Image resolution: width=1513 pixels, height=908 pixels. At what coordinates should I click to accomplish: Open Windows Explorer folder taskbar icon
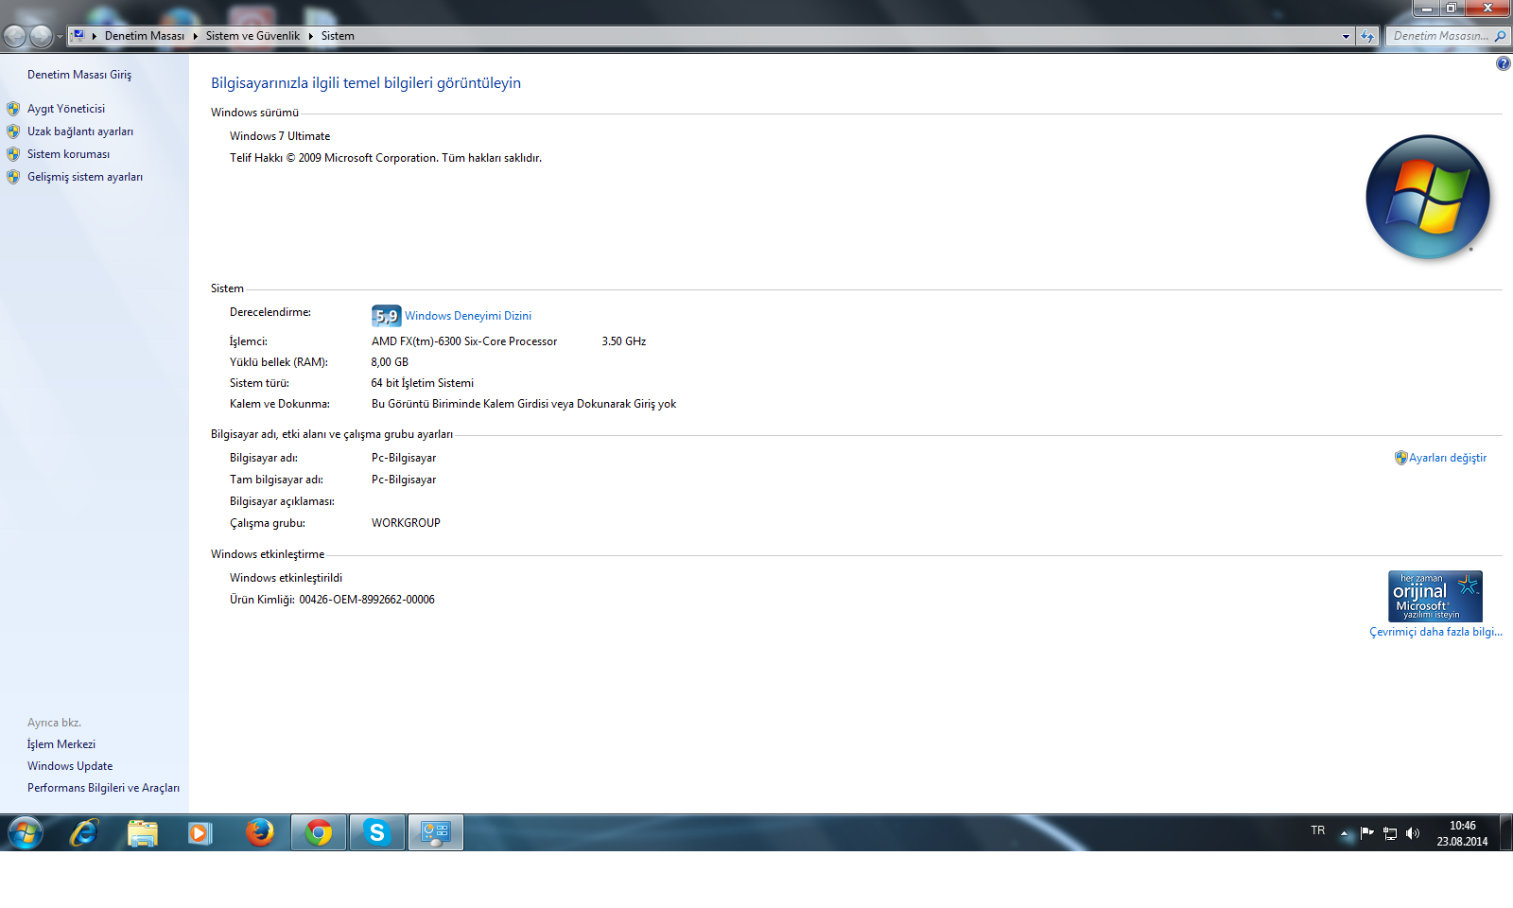click(143, 832)
